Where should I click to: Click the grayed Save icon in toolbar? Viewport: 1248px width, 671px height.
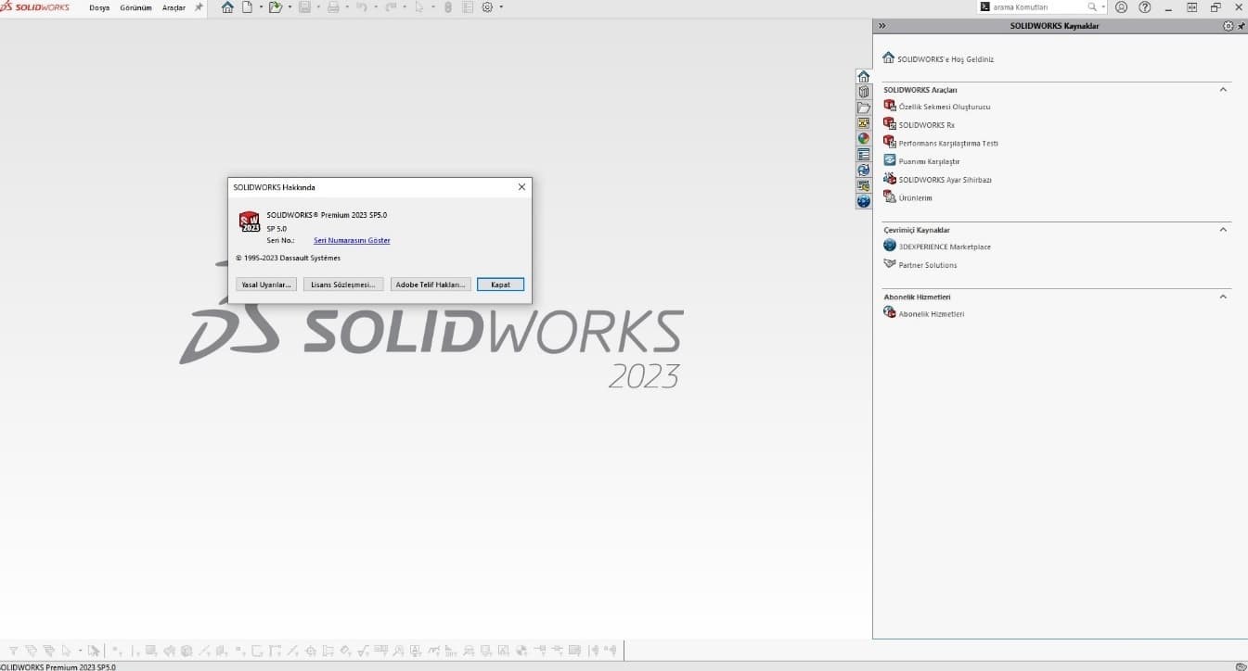pyautogui.click(x=304, y=6)
